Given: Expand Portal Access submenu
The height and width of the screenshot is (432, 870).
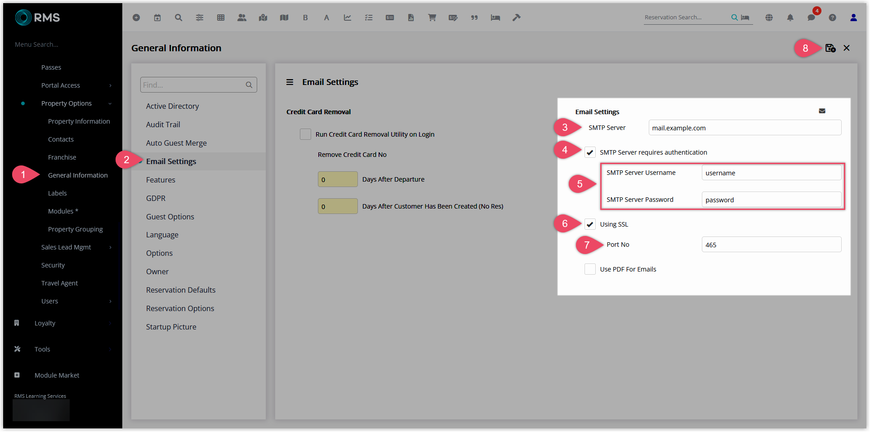Looking at the screenshot, I should point(110,85).
